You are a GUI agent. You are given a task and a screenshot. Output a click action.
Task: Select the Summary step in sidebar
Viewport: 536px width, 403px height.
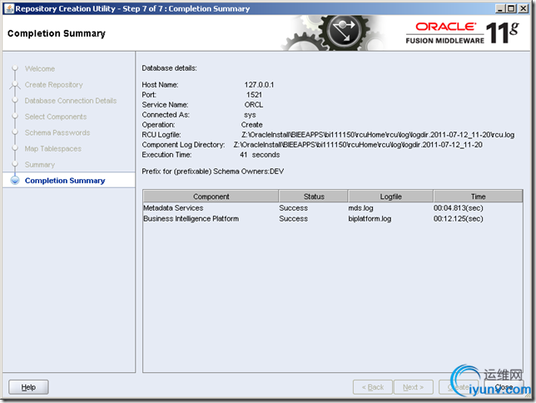pyautogui.click(x=40, y=165)
